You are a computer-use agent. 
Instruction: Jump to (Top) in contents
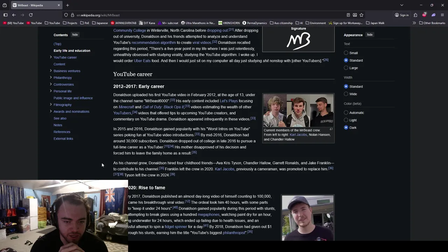click(x=57, y=44)
